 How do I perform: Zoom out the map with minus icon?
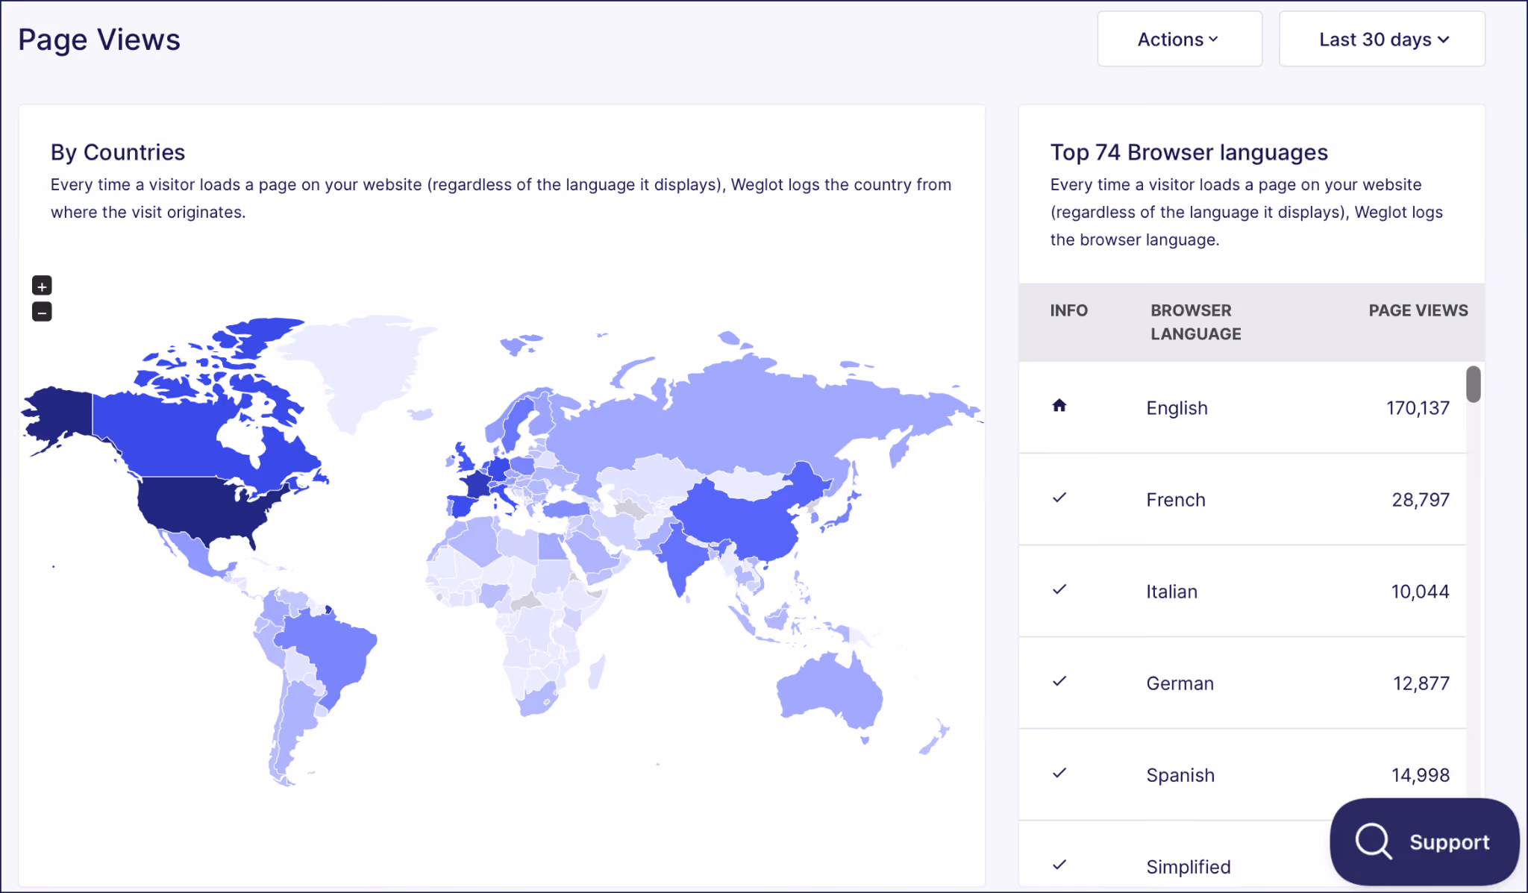42,312
